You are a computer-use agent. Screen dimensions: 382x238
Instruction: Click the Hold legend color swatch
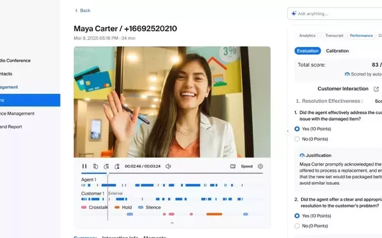click(x=117, y=208)
